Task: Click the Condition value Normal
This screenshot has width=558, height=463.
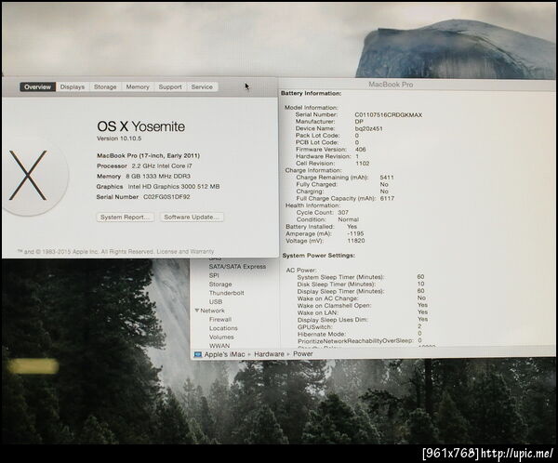Action: 348,219
